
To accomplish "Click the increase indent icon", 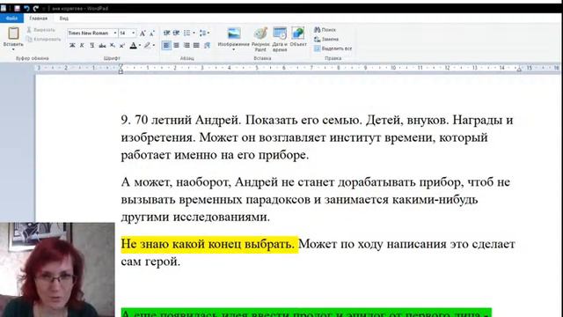I will click(x=176, y=33).
